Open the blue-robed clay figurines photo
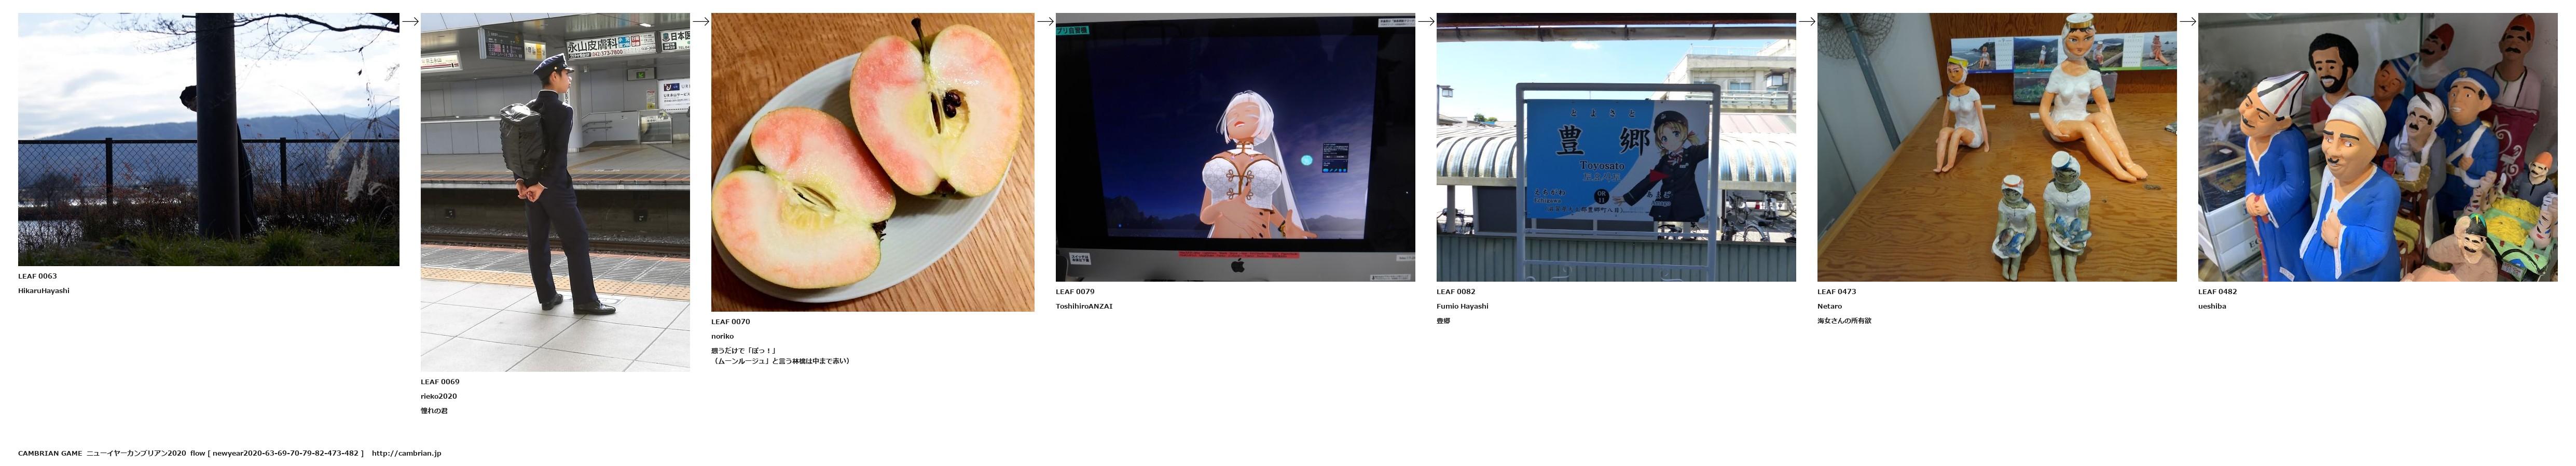Viewport: 2576px width, 466px height. (x=2377, y=147)
